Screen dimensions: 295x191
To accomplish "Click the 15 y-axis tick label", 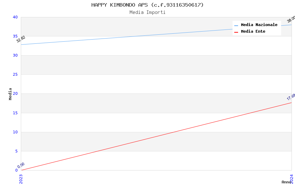I will (15, 113).
